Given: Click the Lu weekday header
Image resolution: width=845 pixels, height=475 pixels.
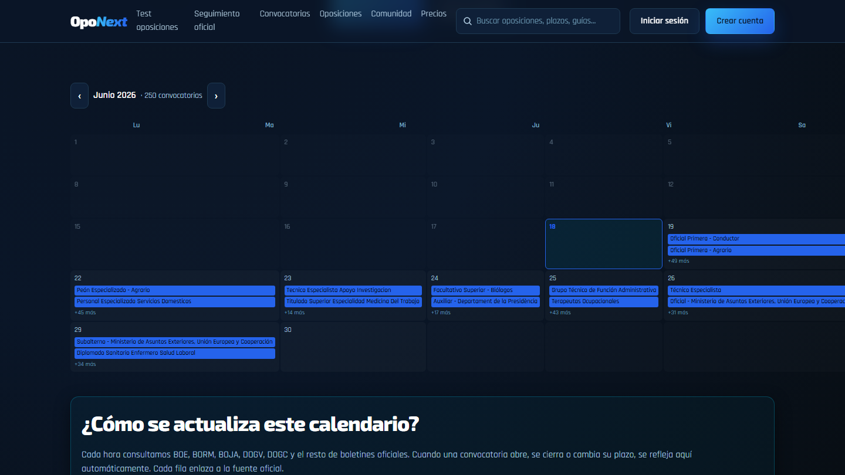Looking at the screenshot, I should (137, 125).
